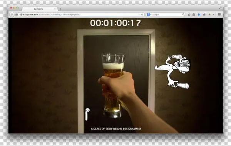Screen dimensions: 231x146
Task: Close the Carlsberg tab
Action: pyautogui.click(x=55, y=9)
